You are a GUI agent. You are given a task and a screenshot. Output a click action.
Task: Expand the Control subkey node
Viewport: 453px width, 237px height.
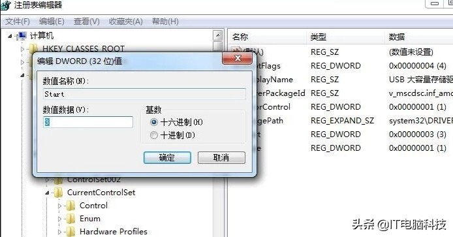[x=59, y=206]
